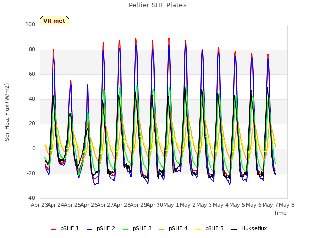The height and width of the screenshot is (238, 317).
Task: Click the May 1 x-axis label
Action: pos(171,205)
